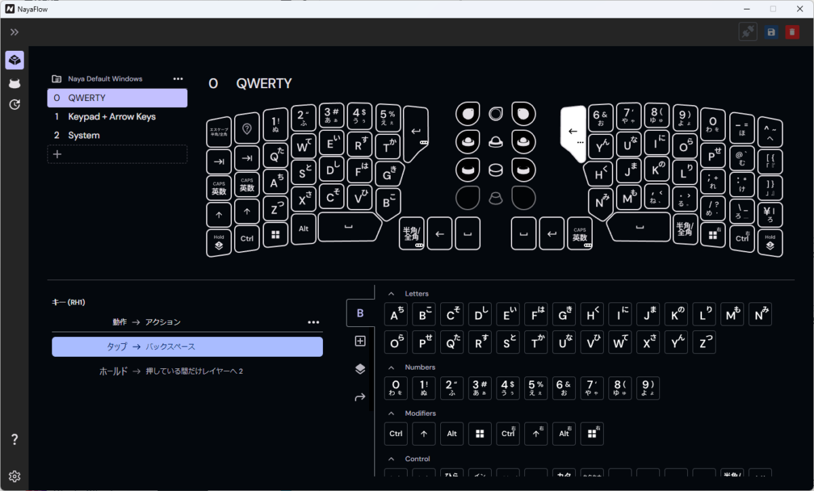Image resolution: width=814 pixels, height=491 pixels.
Task: Collapse the Numbers section
Action: point(391,367)
